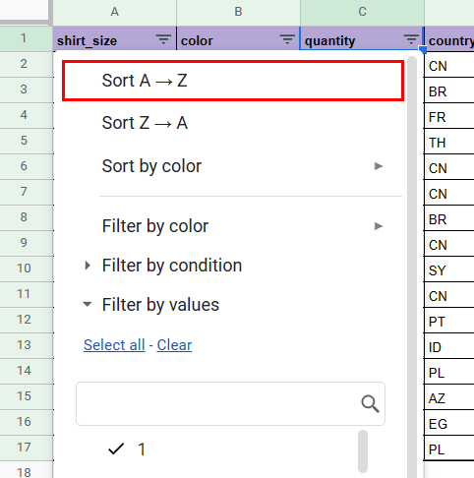Click country cell CN in row 6
474x478 pixels.
[x=449, y=166]
